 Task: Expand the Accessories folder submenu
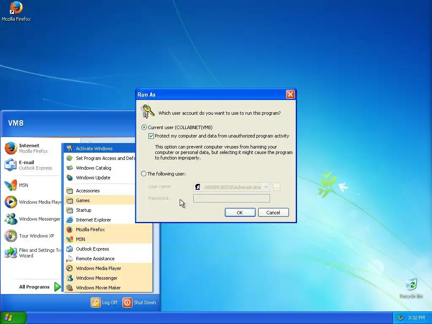[x=100, y=191]
